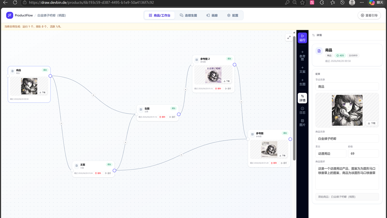The height and width of the screenshot is (218, 387).
Task: Click the browser address bar URL
Action: (x=91, y=2)
